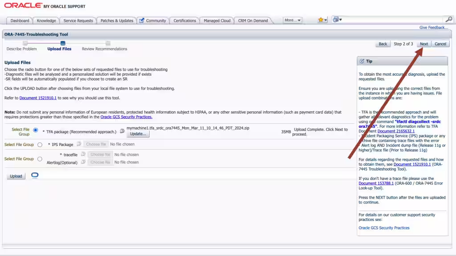
Task: Switch to the Service Requests tab
Action: coord(78,20)
